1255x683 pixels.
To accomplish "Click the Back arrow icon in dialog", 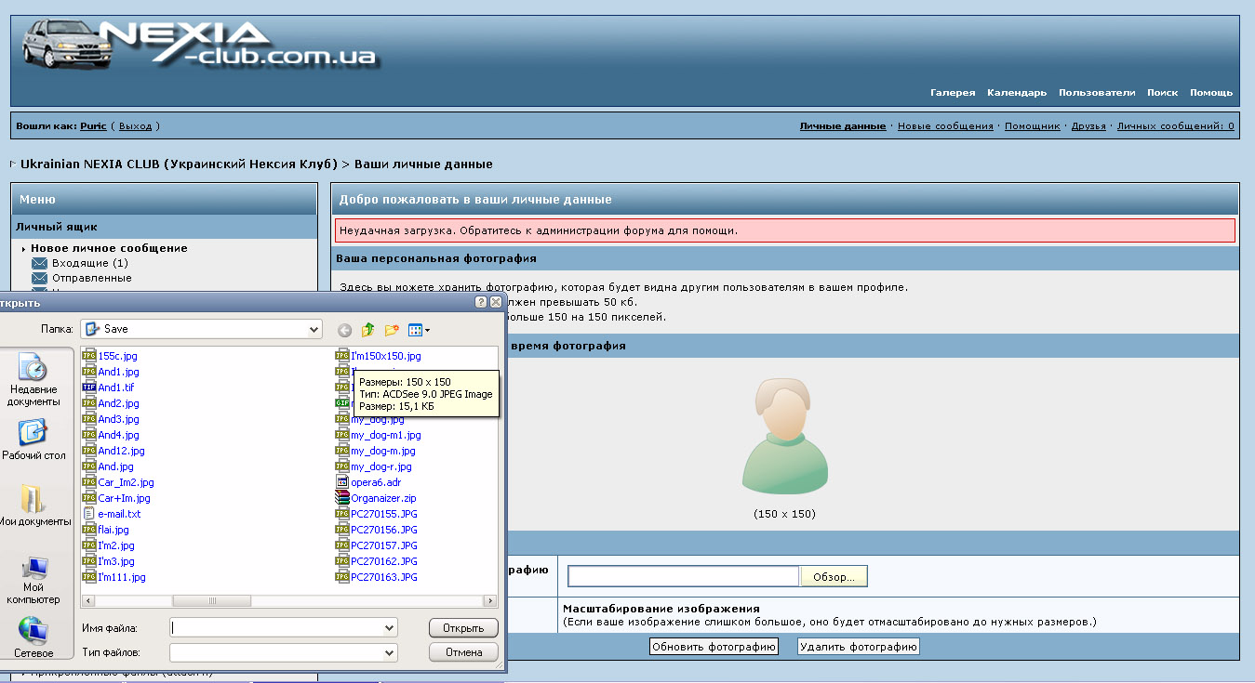I will [344, 330].
